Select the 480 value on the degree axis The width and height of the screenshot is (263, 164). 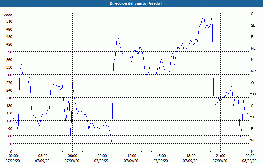coord(9,29)
